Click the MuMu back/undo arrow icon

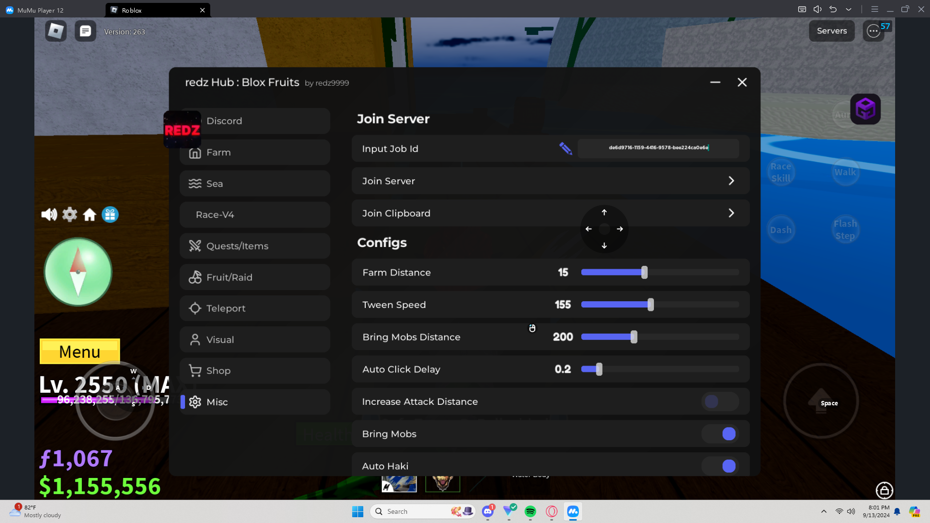pyautogui.click(x=833, y=9)
